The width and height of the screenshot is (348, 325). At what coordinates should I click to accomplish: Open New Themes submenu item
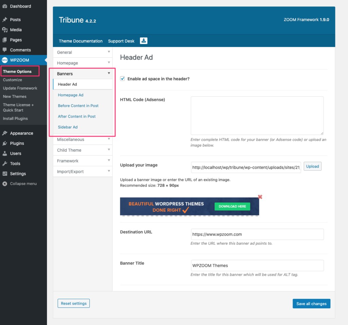click(15, 96)
